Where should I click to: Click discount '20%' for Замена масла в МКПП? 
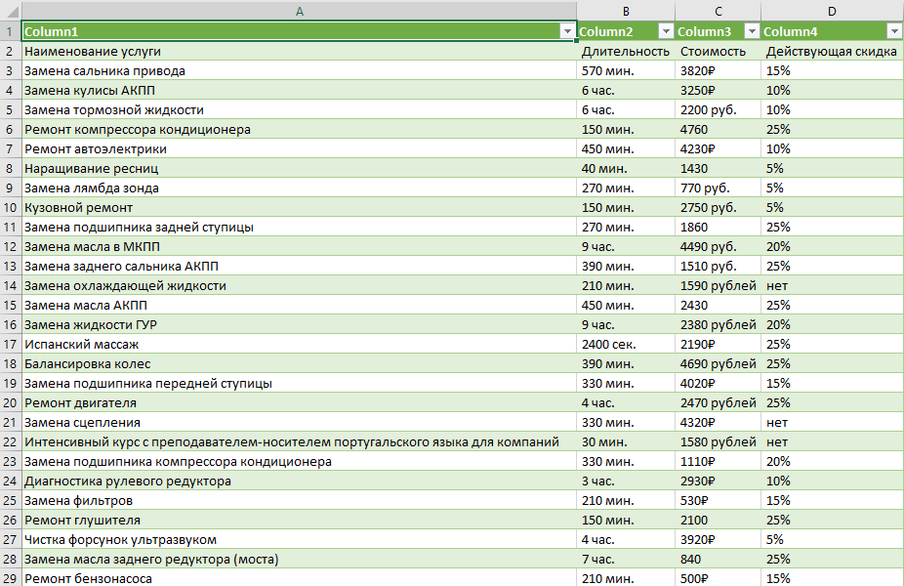click(832, 247)
